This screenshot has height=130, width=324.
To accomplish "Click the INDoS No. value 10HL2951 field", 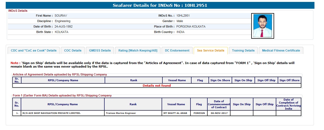I will pos(183,16).
